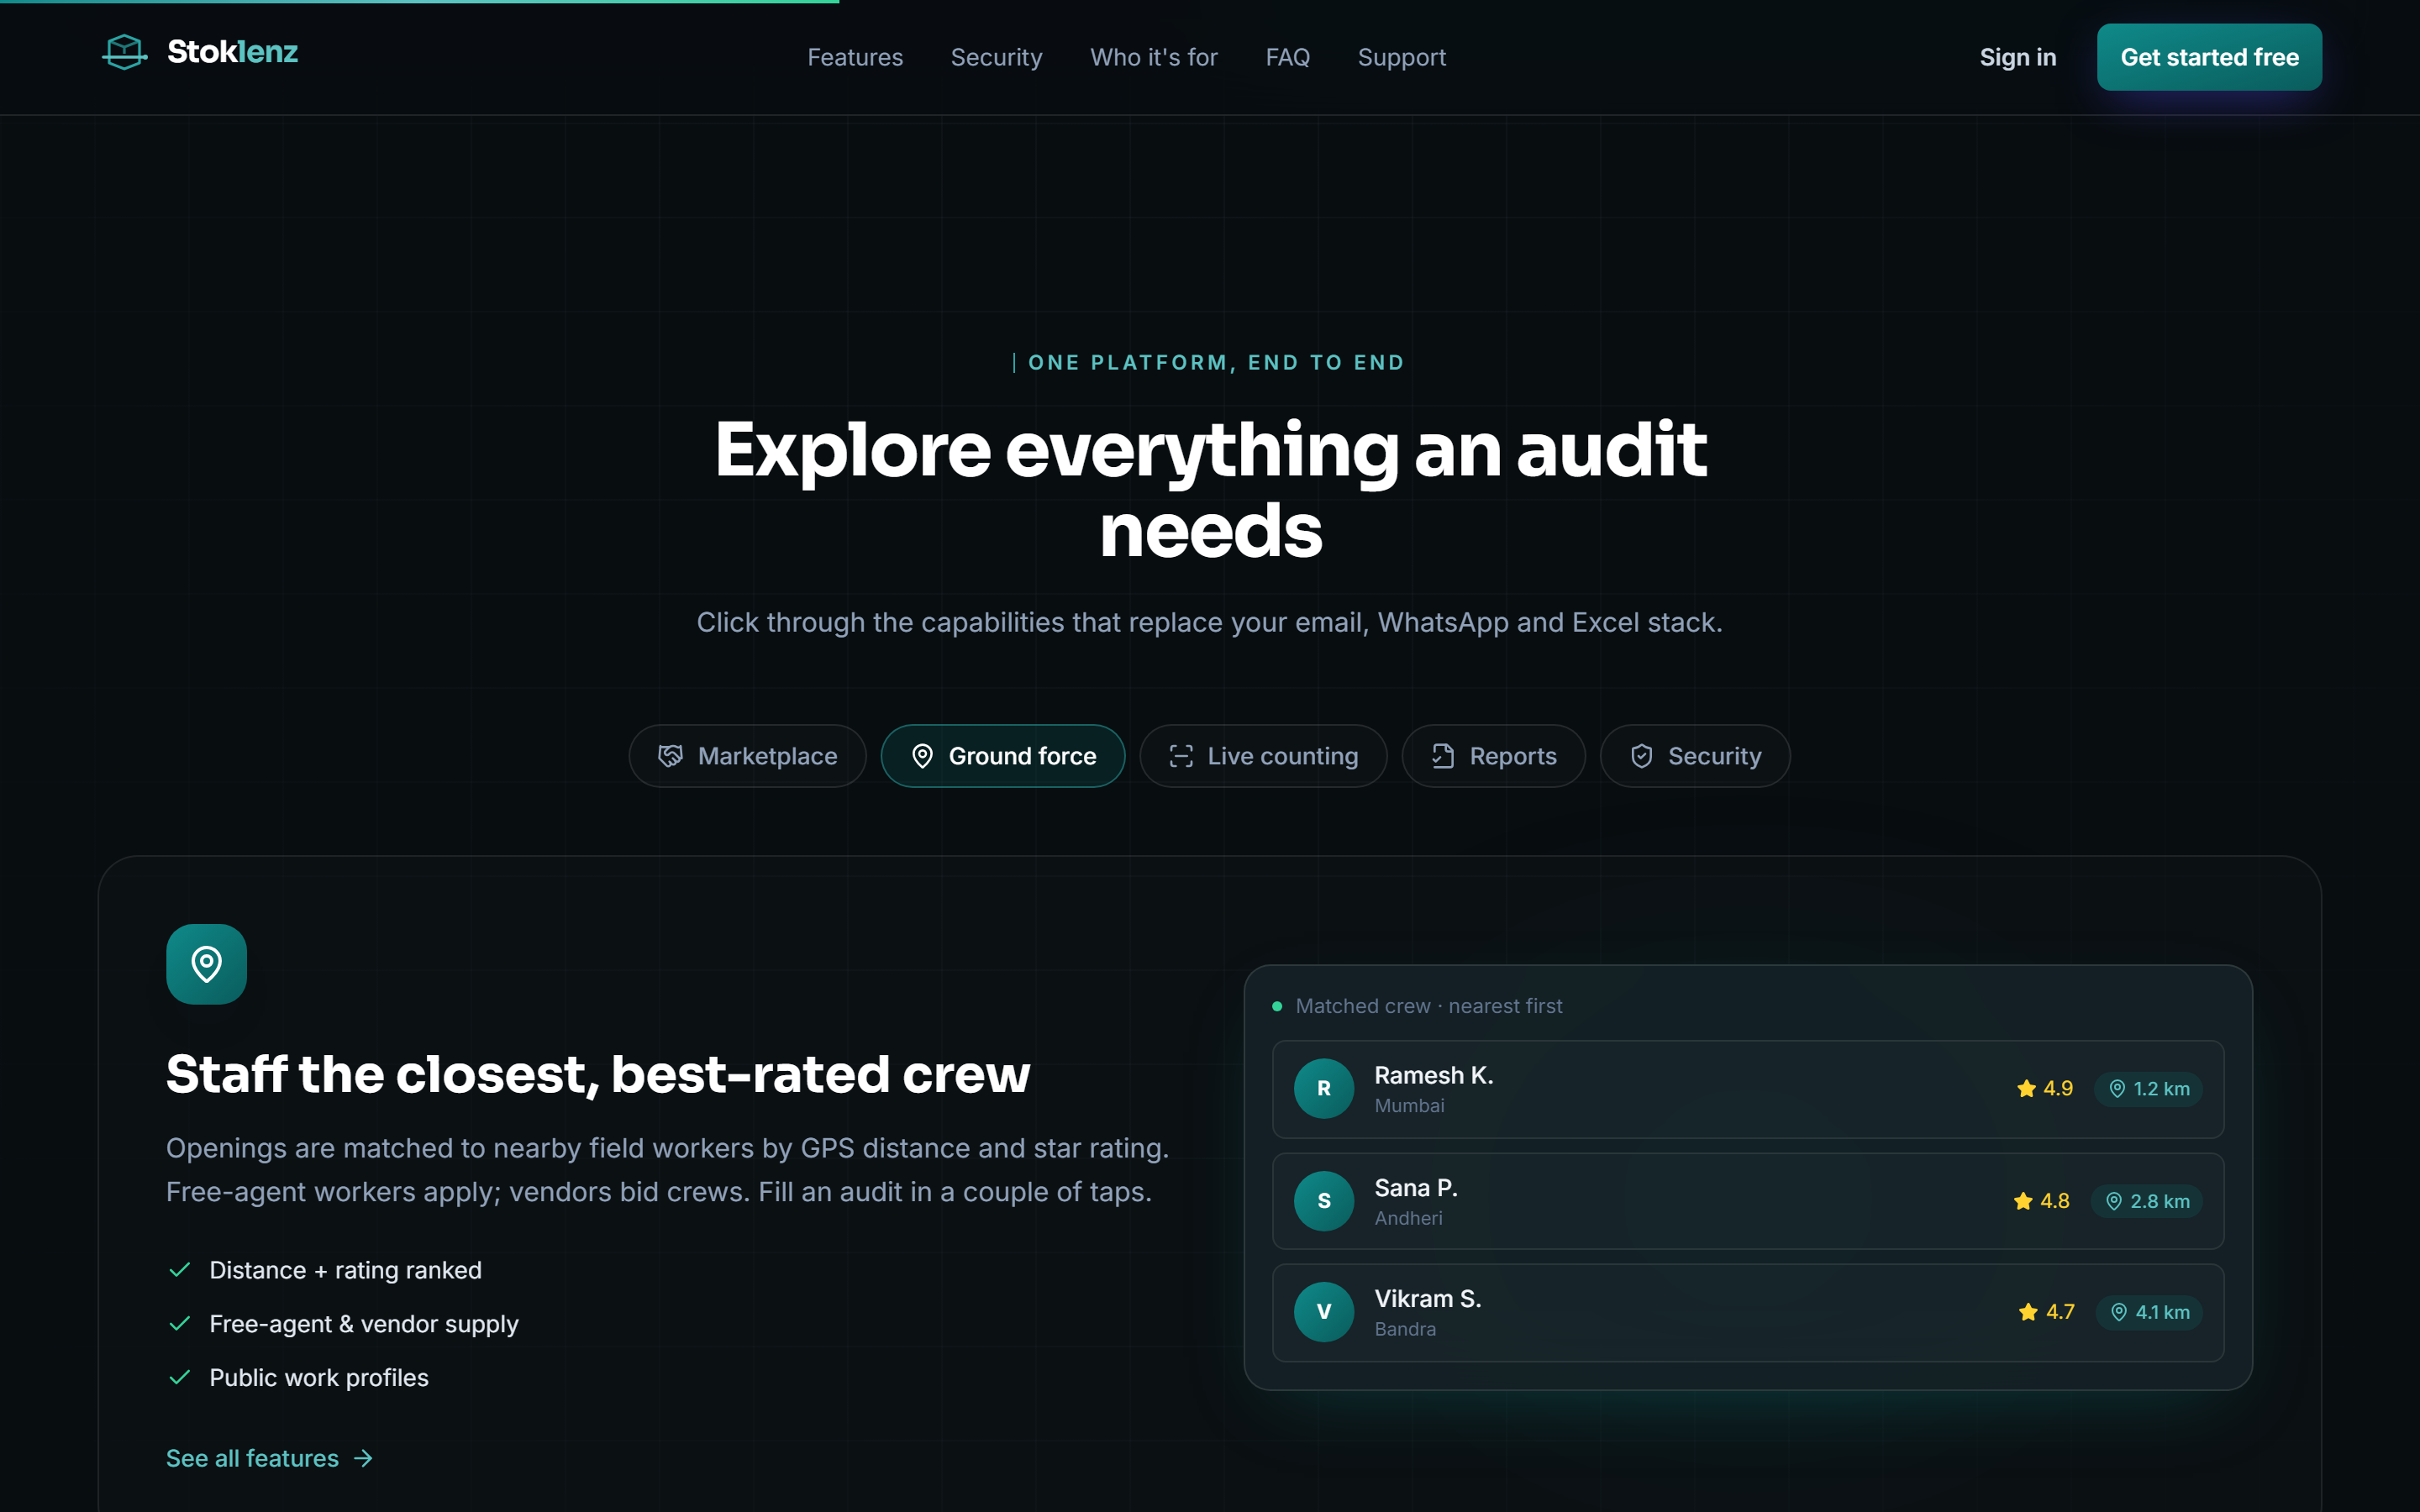Open the Features nav link
Screen dimensions: 2420x1512
click(855, 57)
